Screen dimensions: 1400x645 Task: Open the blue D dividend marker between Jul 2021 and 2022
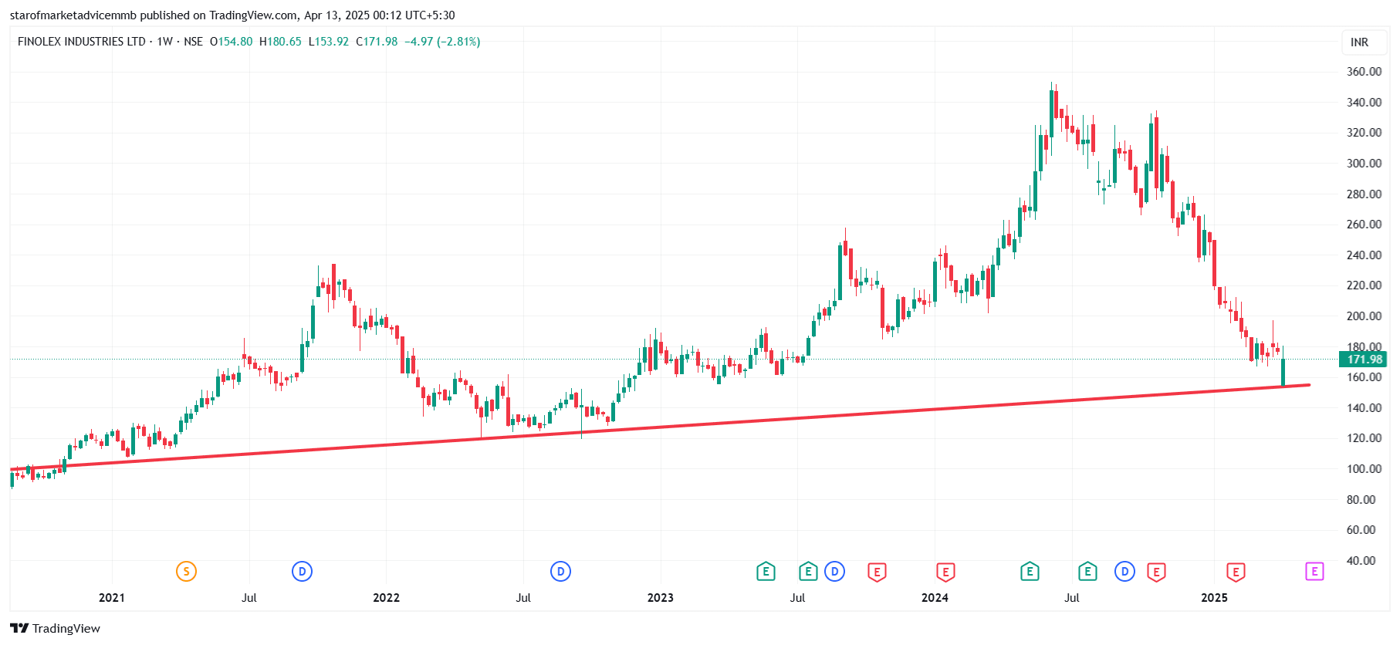point(302,572)
